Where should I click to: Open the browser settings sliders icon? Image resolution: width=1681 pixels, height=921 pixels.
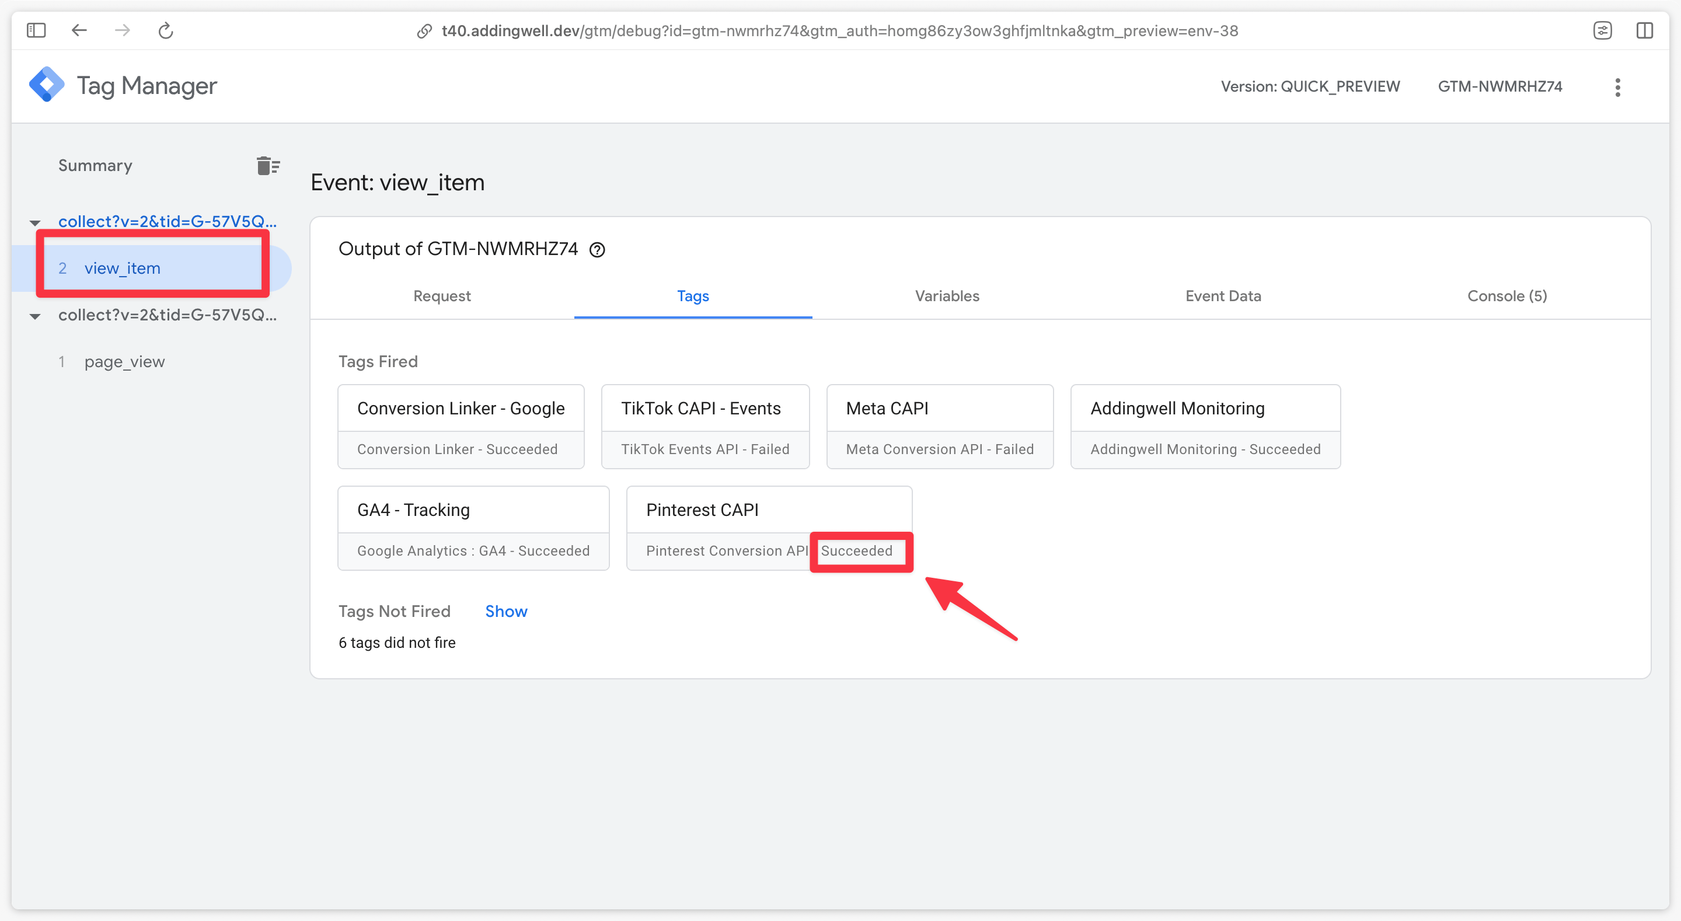[x=1602, y=31]
